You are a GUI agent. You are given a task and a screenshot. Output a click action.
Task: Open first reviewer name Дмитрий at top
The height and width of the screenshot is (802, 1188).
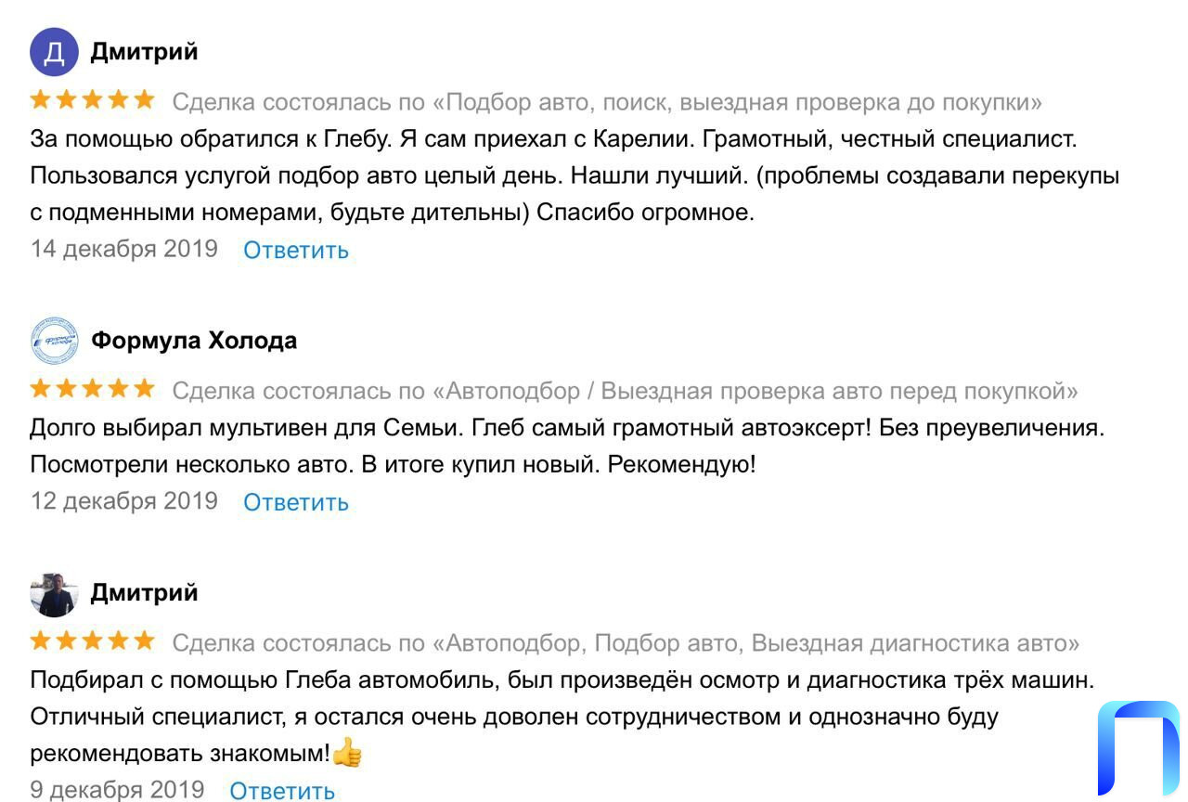pos(144,52)
